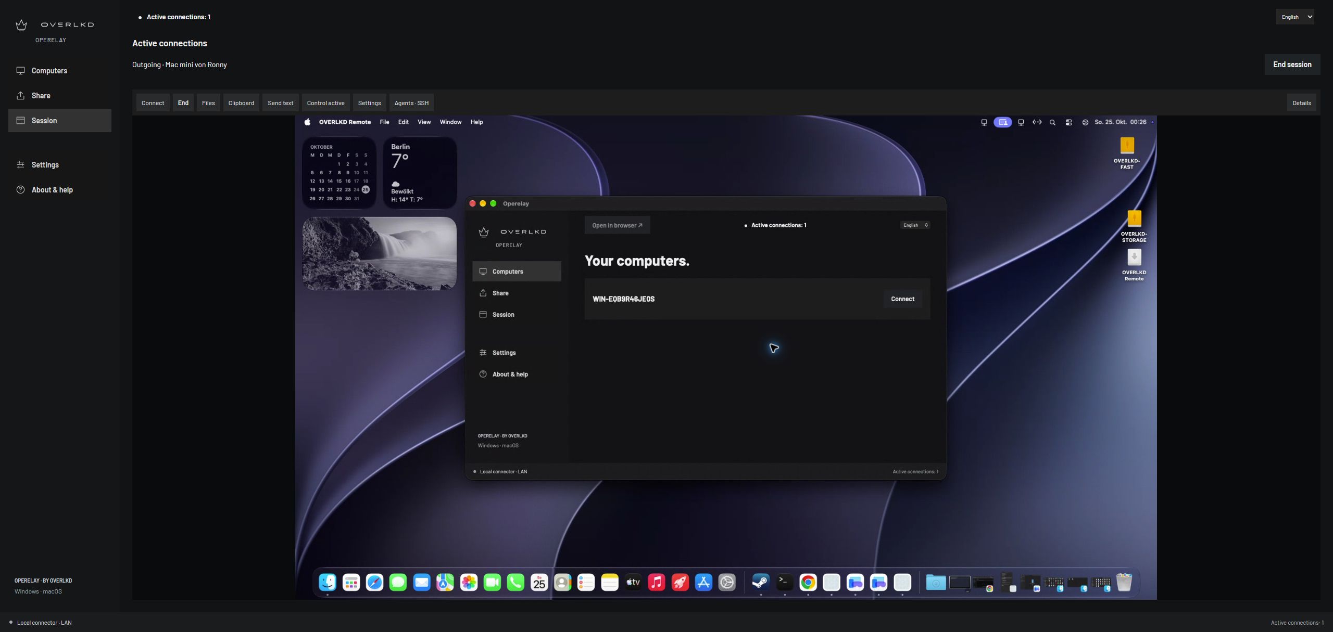Image resolution: width=1333 pixels, height=632 pixels.
Task: Open the remote macOS File menu
Action: tap(384, 122)
